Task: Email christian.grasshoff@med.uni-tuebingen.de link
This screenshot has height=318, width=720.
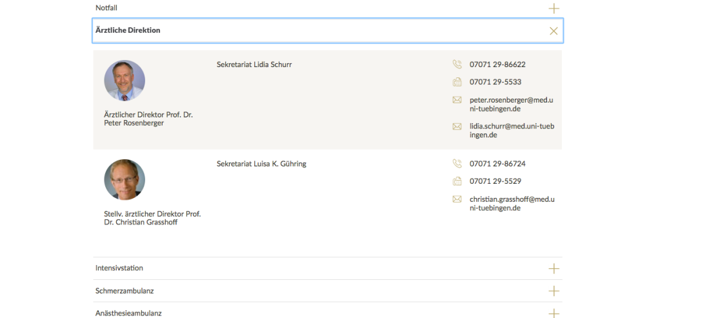Action: [512, 203]
